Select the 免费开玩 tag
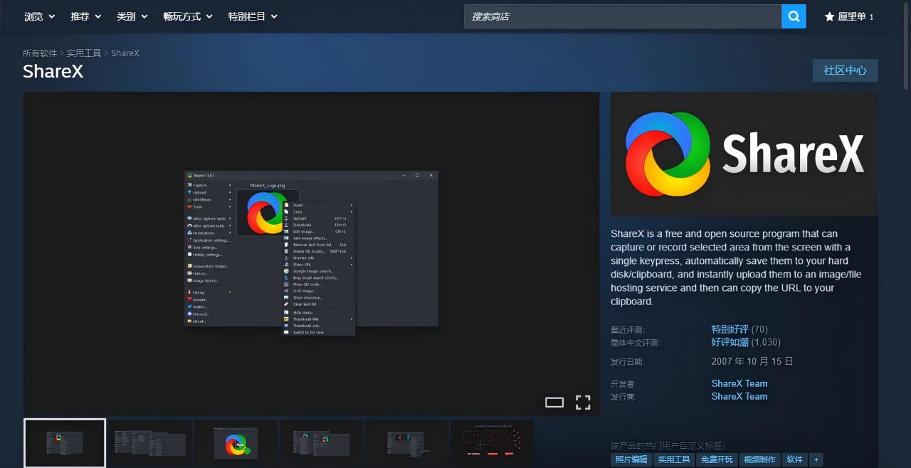 717,459
